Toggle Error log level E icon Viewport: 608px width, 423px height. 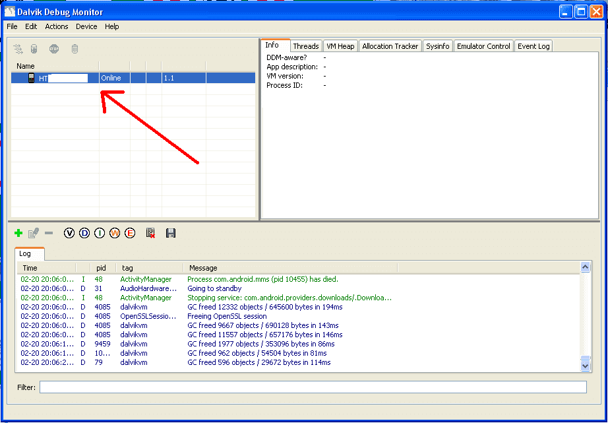131,233
